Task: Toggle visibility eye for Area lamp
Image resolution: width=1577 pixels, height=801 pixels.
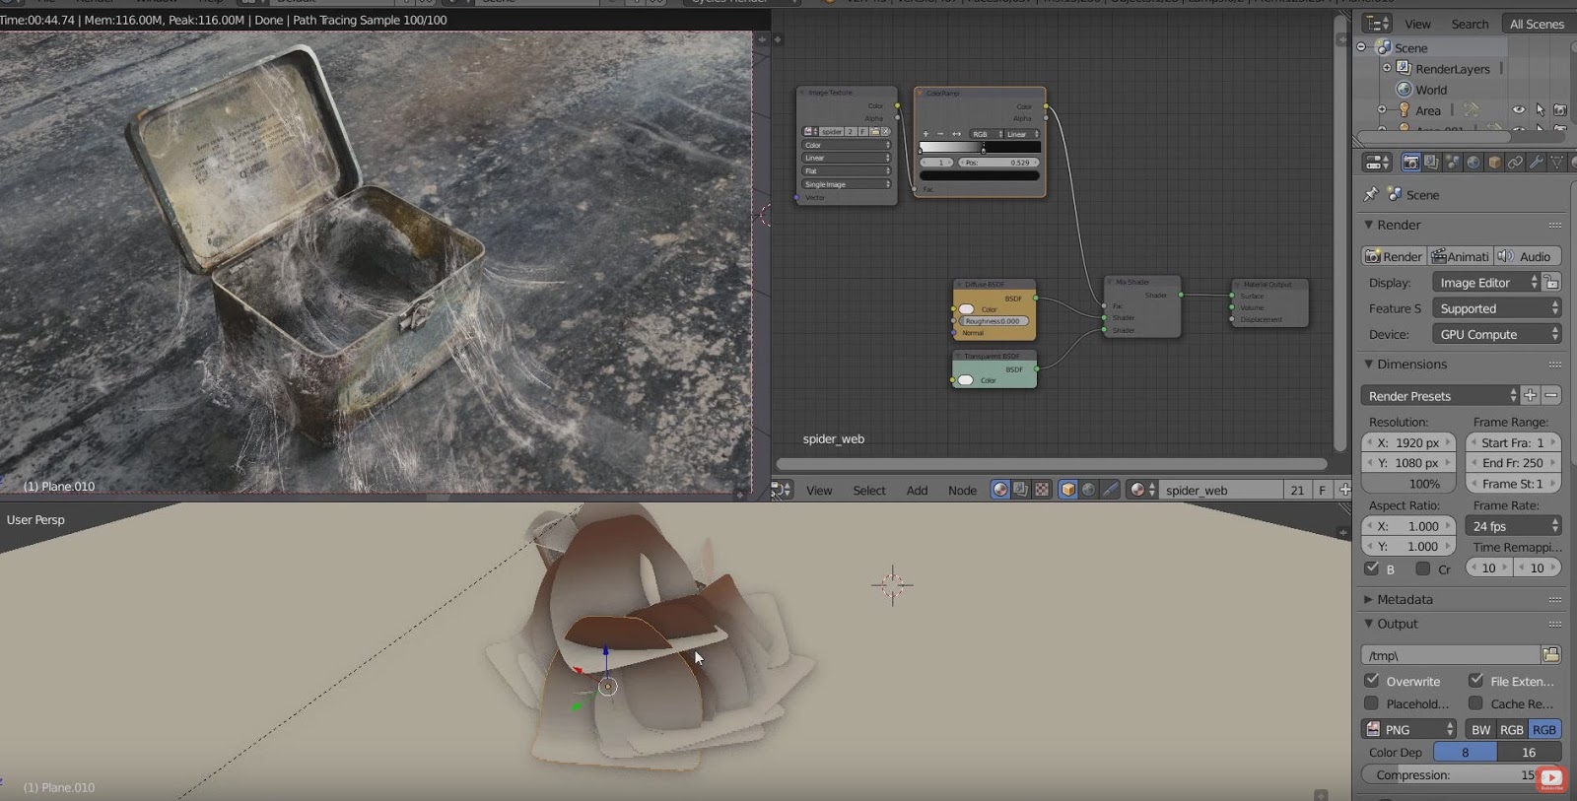Action: 1519,110
